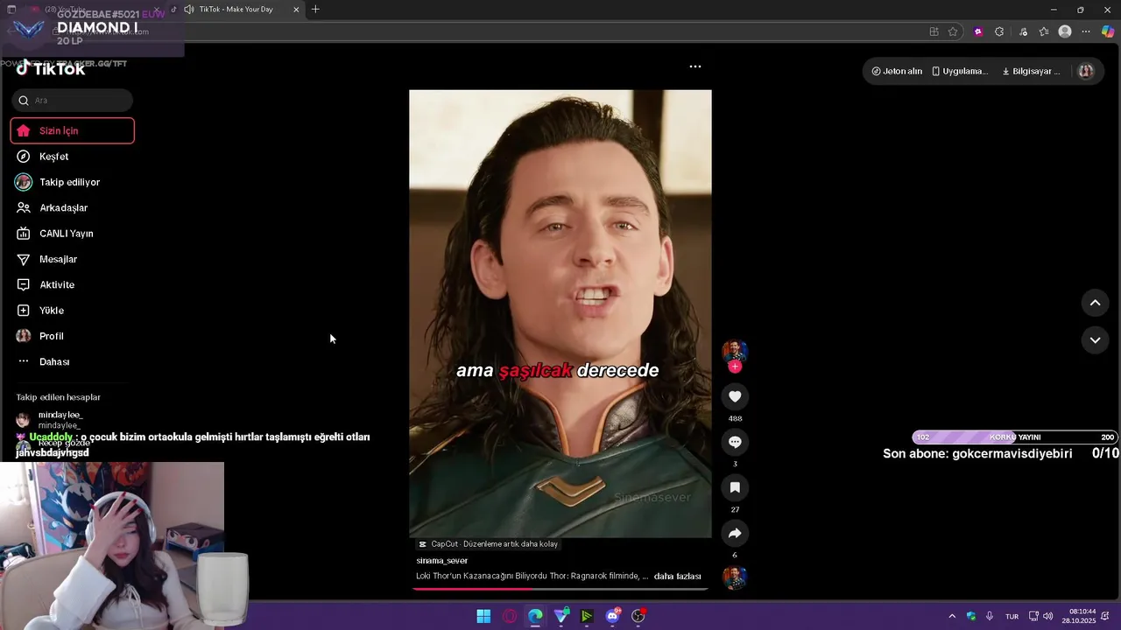This screenshot has height=630, width=1121.
Task: Open the TUR language switcher
Action: coord(1012,616)
